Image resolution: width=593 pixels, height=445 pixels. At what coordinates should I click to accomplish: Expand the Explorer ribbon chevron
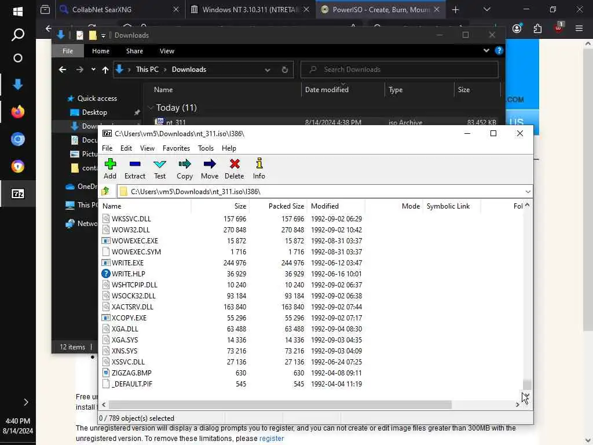[486, 51]
